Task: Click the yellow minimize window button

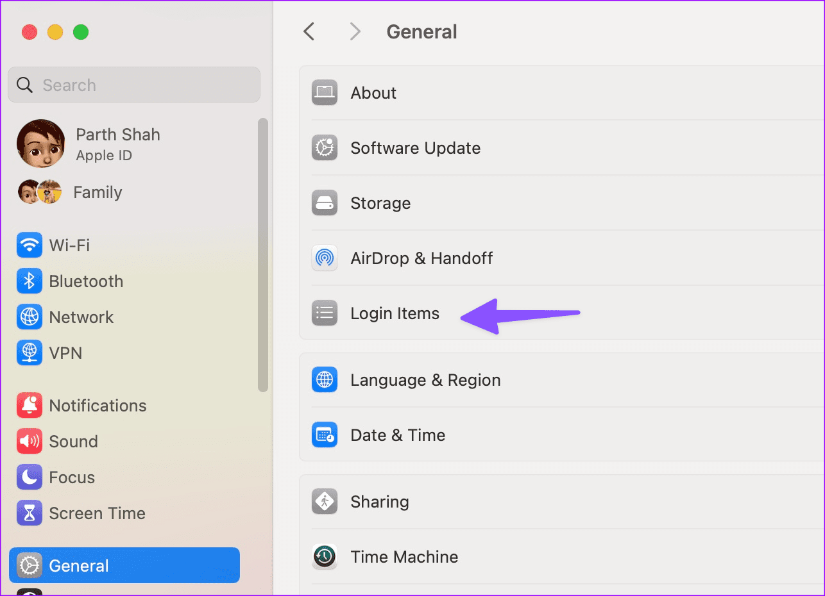Action: click(x=55, y=32)
